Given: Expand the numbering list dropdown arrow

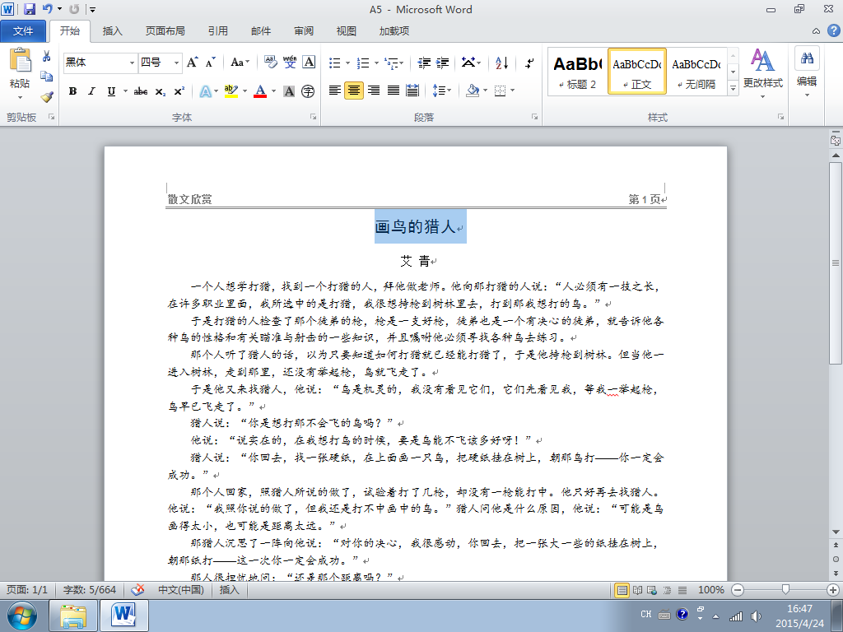Looking at the screenshot, I should tap(376, 63).
